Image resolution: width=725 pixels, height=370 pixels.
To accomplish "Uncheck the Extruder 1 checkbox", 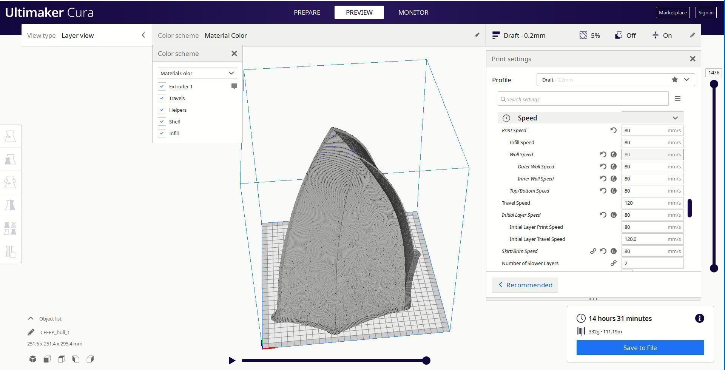I will click(162, 86).
